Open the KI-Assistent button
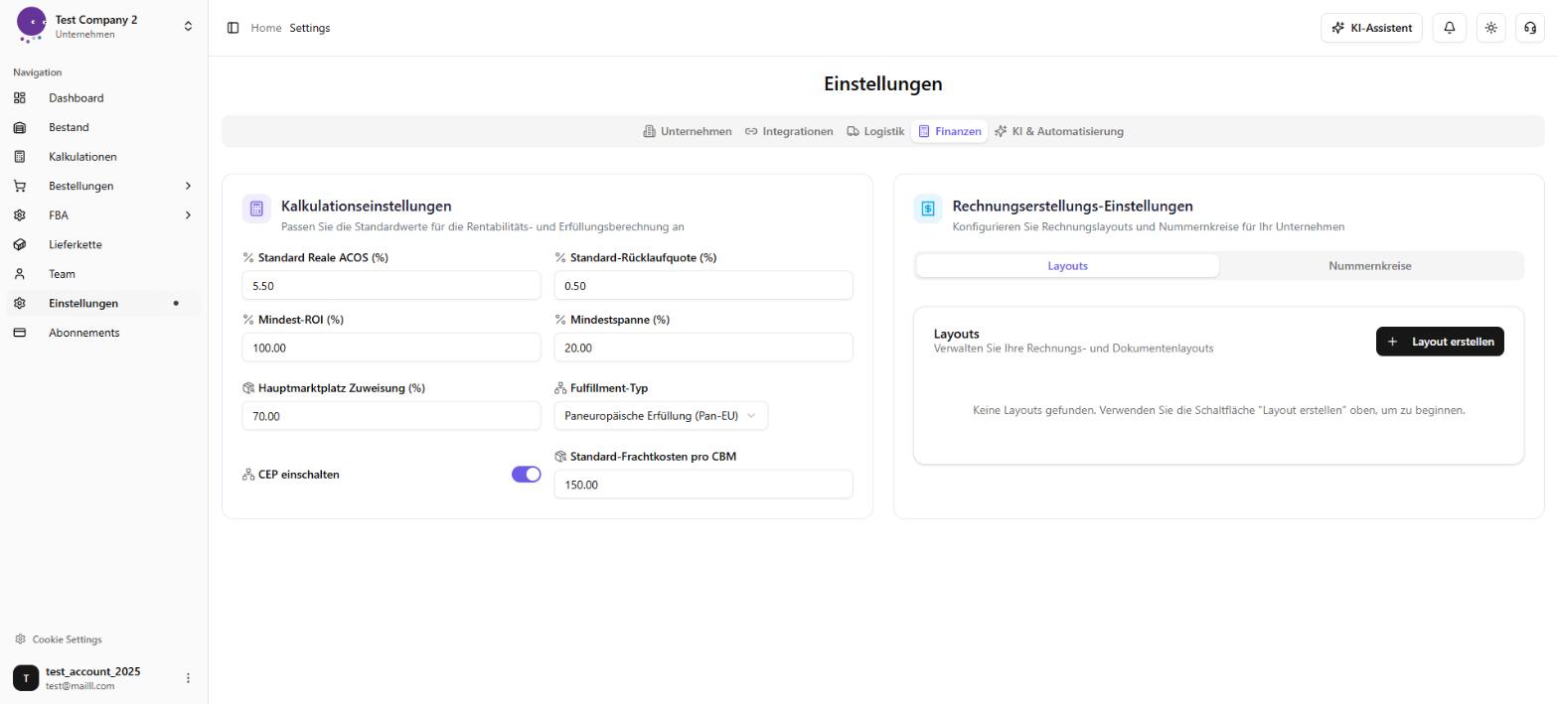1558x704 pixels. click(x=1371, y=28)
